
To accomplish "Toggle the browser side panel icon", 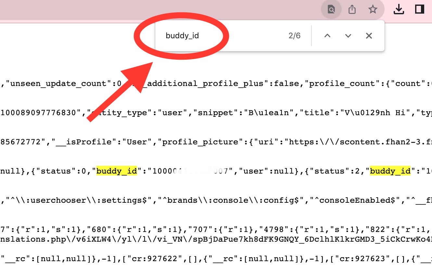I will point(420,9).
